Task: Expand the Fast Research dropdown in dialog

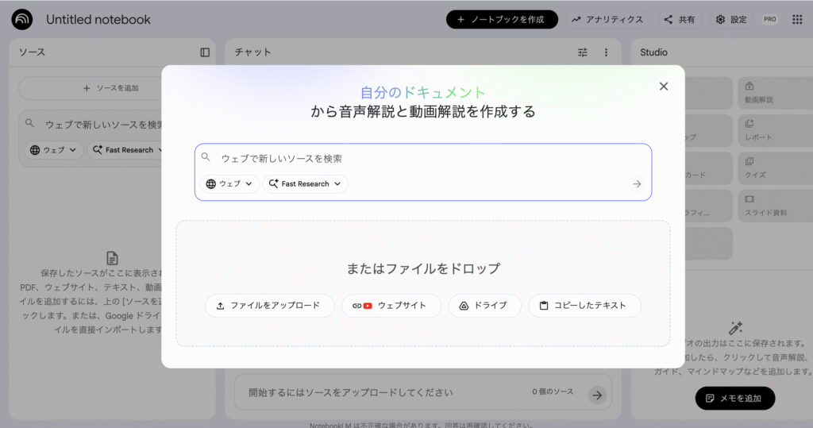Action: tap(305, 184)
